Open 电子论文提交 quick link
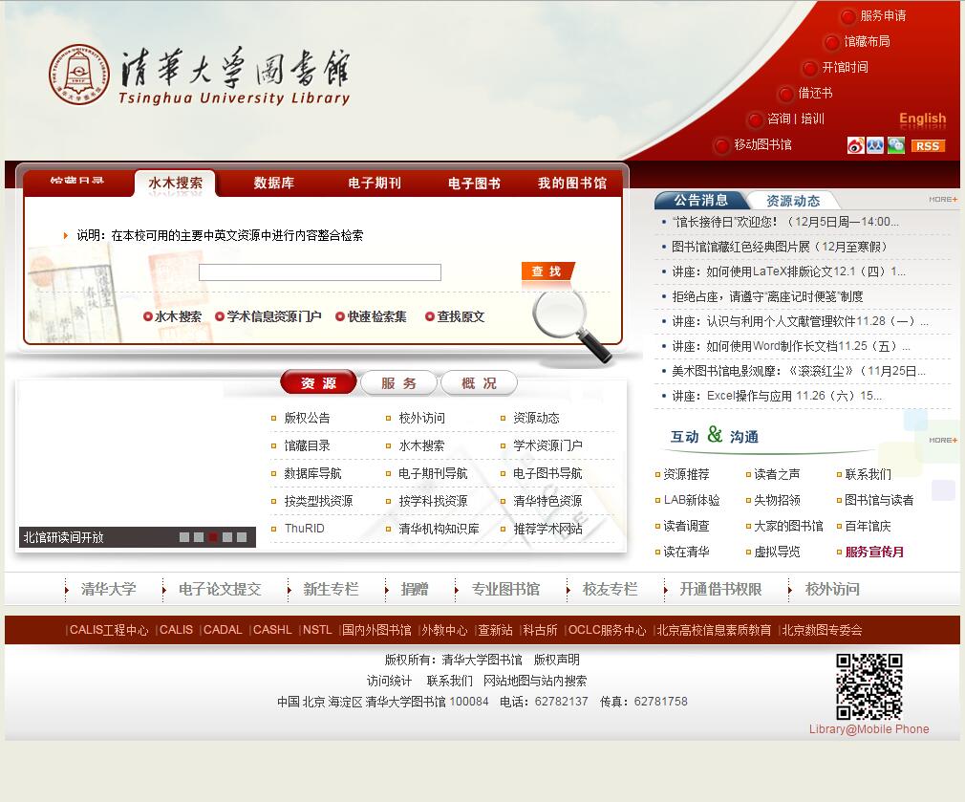This screenshot has height=802, width=965. click(220, 589)
